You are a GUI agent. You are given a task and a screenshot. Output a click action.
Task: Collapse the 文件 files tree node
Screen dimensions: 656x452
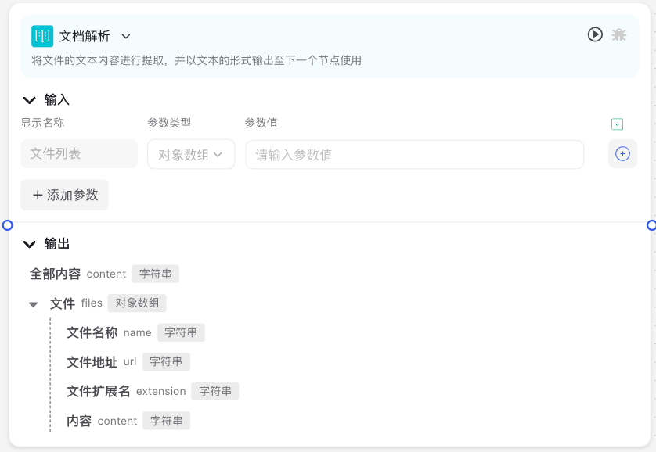(x=34, y=304)
